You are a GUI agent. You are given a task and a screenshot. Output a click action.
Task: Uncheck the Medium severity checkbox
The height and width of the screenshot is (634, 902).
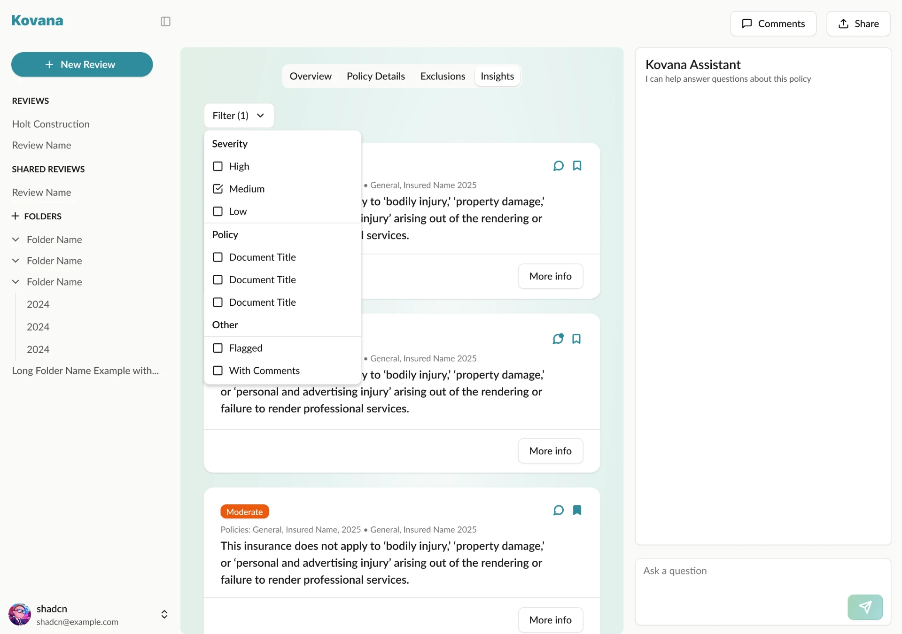click(218, 189)
